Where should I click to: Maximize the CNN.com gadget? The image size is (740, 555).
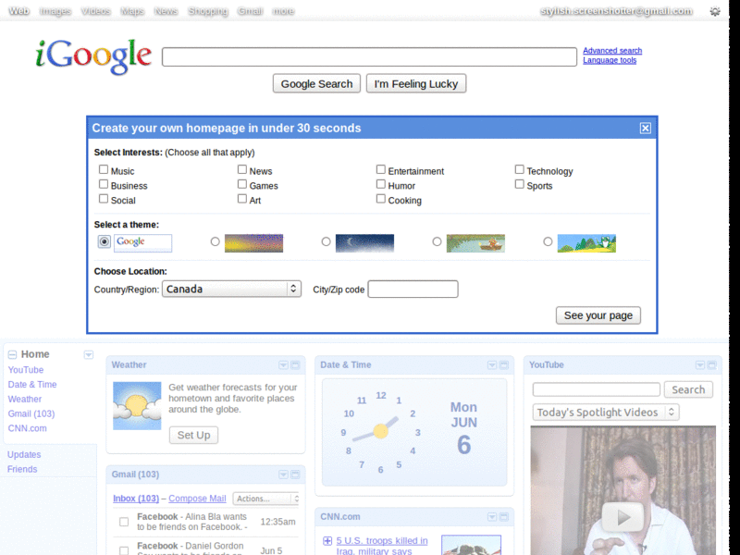coord(504,517)
